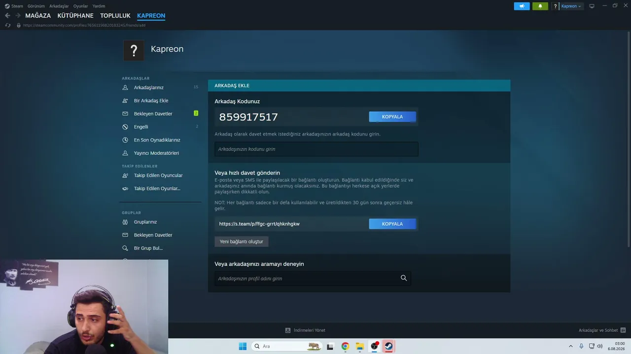
Task: Click the magnifier icon beside Bir Grup Bul
Action: [x=125, y=248]
